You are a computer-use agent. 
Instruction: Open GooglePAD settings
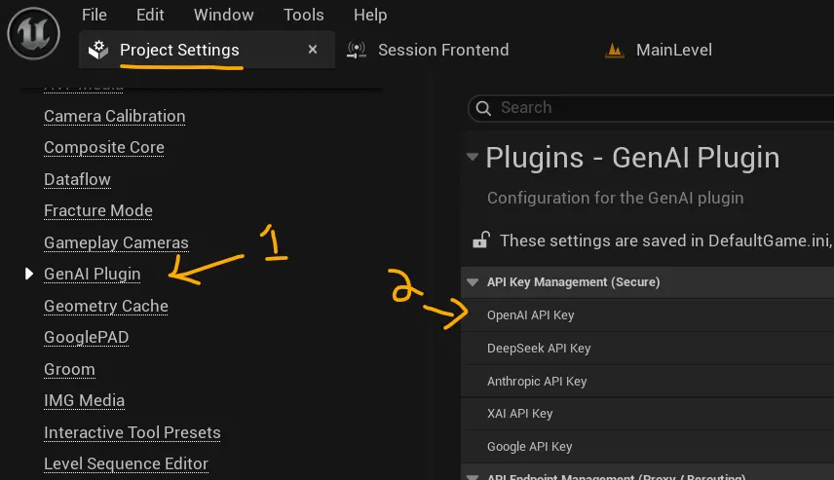pos(86,337)
